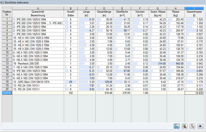Click cell '12 - QRO 80x4 | DIN 59410:1974'

[38, 82]
